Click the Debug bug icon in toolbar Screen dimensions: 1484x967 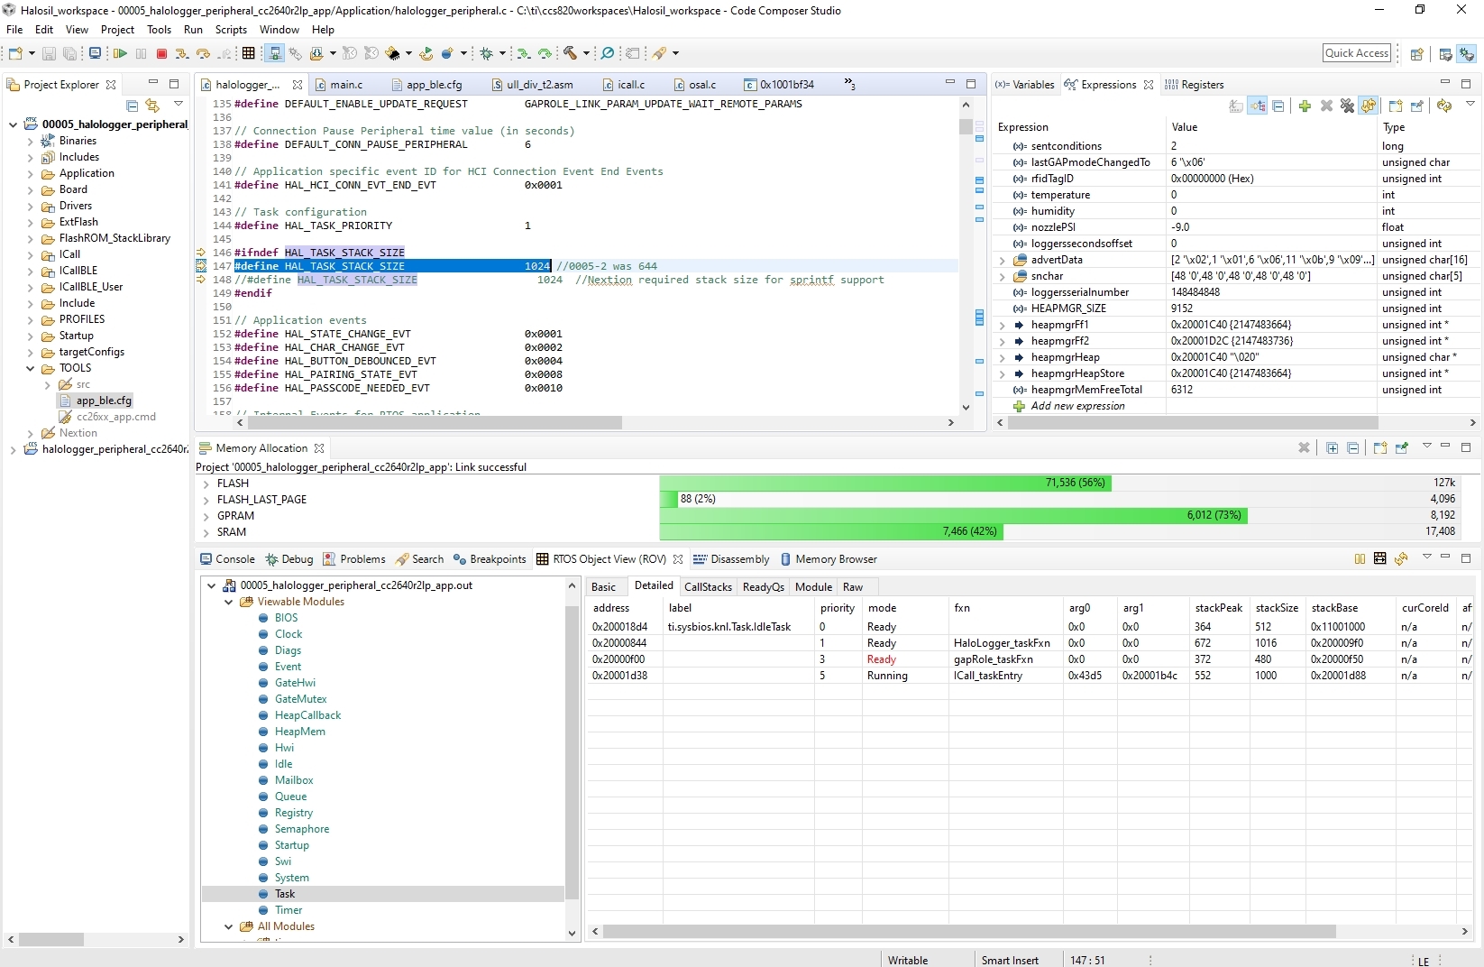click(x=487, y=54)
